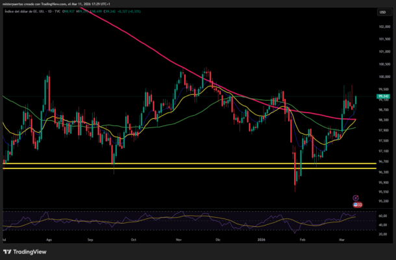Click the green current price label 99,242
The width and height of the screenshot is (396, 260).
point(383,96)
